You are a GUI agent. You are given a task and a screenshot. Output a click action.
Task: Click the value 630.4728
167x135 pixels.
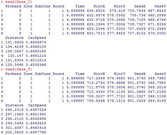coord(96,20)
